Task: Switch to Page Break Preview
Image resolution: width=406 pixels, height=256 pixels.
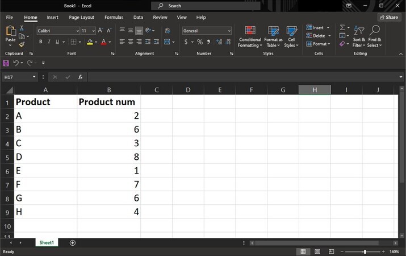Action: pos(331,251)
